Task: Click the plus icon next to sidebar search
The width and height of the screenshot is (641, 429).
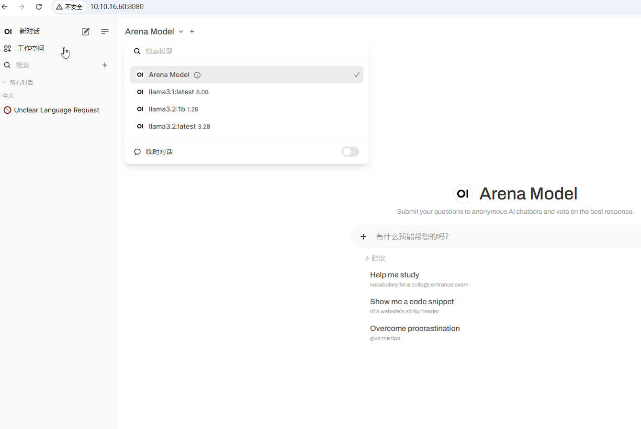Action: click(105, 65)
